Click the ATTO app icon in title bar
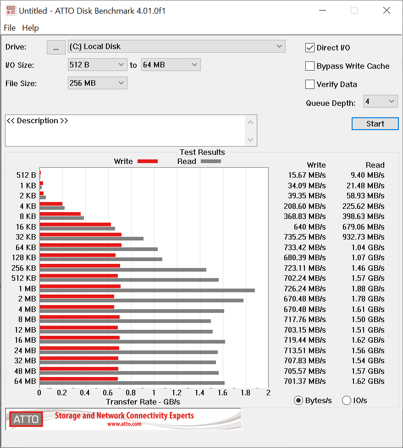 [11, 11]
